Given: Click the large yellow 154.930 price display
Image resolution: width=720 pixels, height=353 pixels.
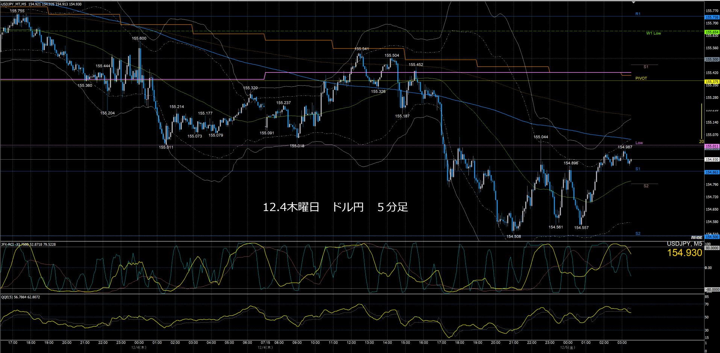Looking at the screenshot, I should pyautogui.click(x=684, y=253).
